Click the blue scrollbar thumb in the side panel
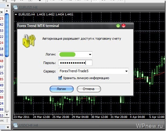The image size is (166, 131). [x=7, y=35]
